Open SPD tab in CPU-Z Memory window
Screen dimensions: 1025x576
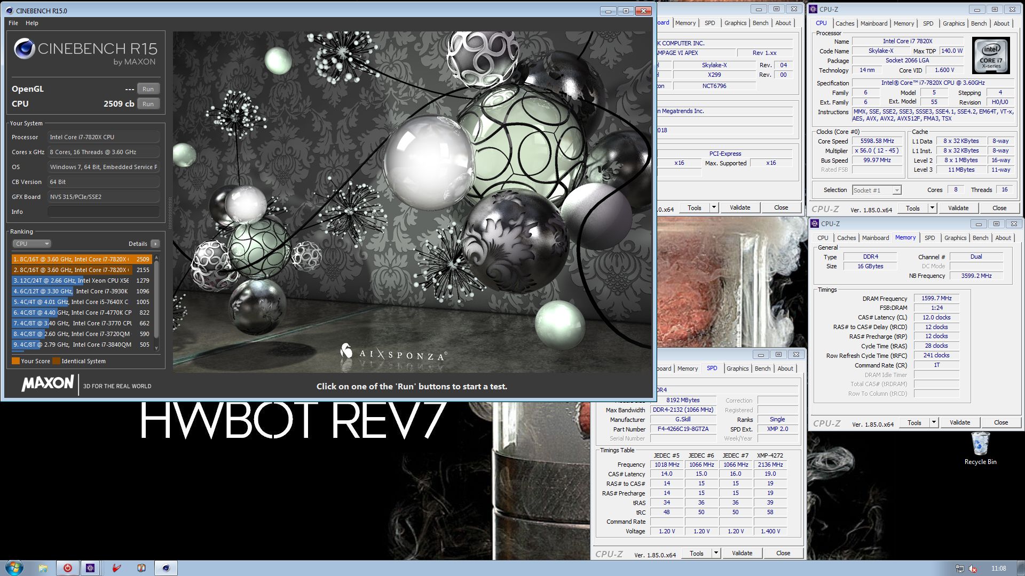coord(930,238)
